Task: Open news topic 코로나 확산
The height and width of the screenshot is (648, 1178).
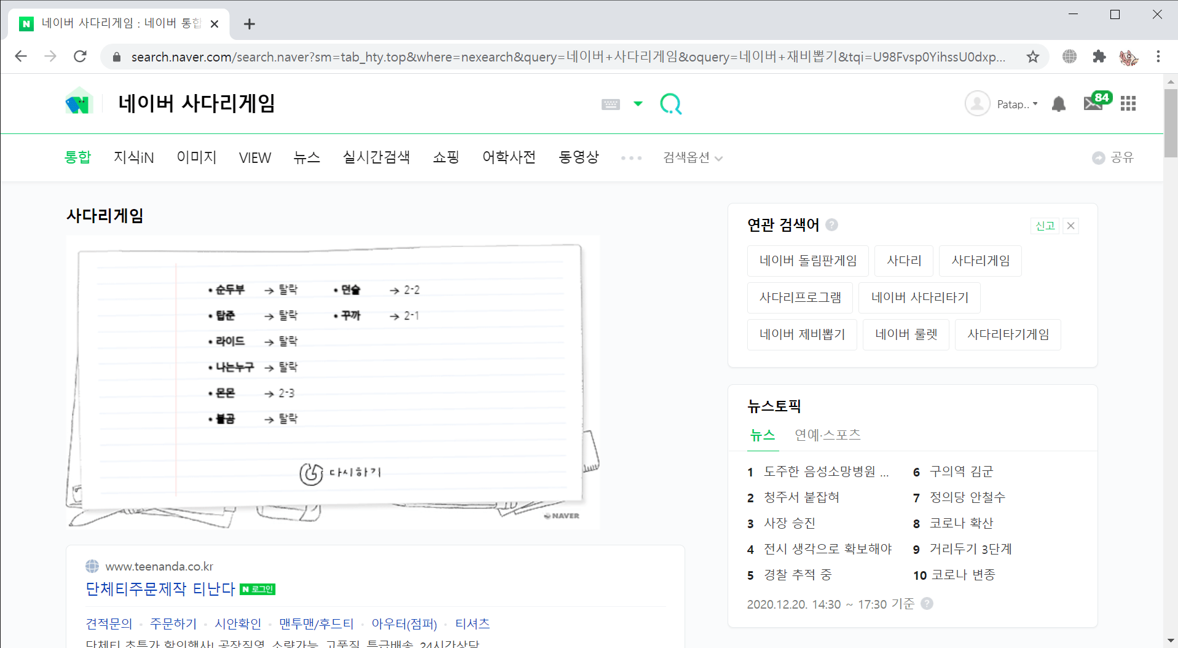Action: (x=961, y=523)
